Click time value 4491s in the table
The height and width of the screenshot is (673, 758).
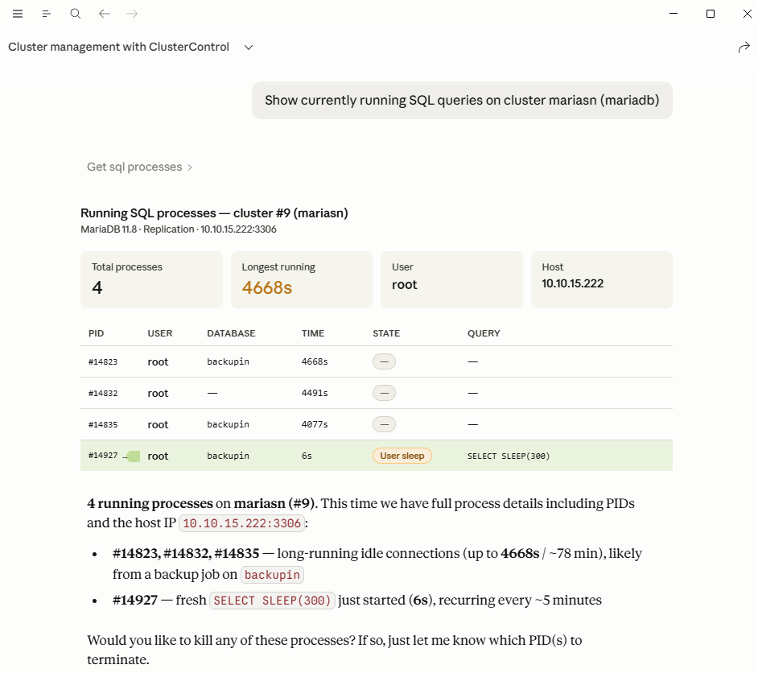pyautogui.click(x=315, y=393)
